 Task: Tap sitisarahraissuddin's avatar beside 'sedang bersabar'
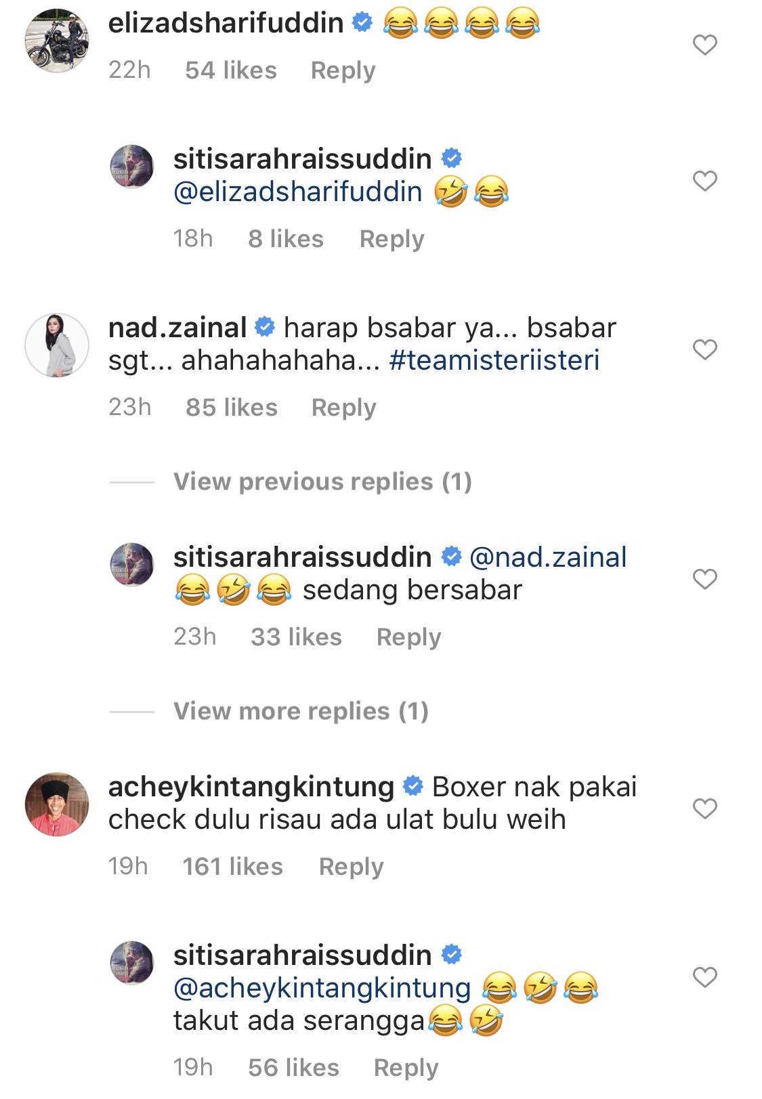(132, 565)
